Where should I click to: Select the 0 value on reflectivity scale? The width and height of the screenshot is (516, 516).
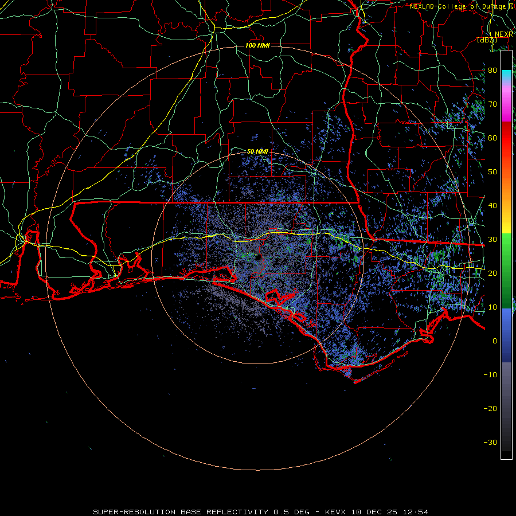coord(495,341)
